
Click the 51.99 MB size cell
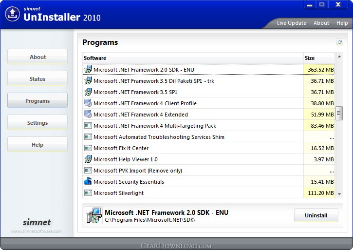(x=319, y=115)
